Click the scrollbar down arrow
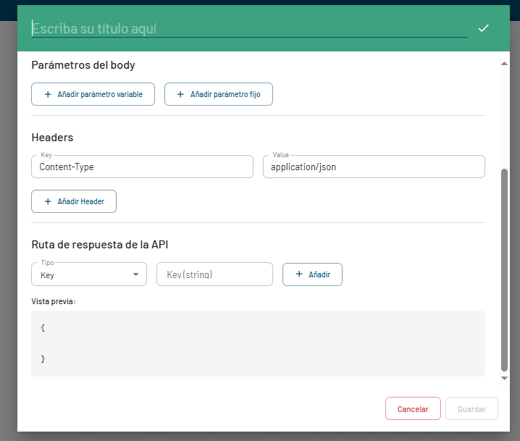 [x=505, y=378]
